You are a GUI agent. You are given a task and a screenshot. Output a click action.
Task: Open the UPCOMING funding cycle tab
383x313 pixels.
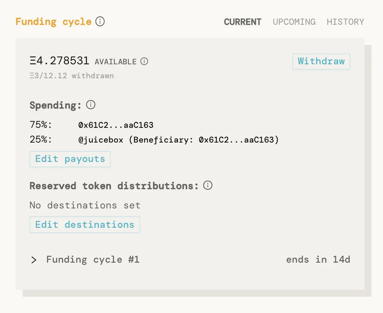click(294, 22)
